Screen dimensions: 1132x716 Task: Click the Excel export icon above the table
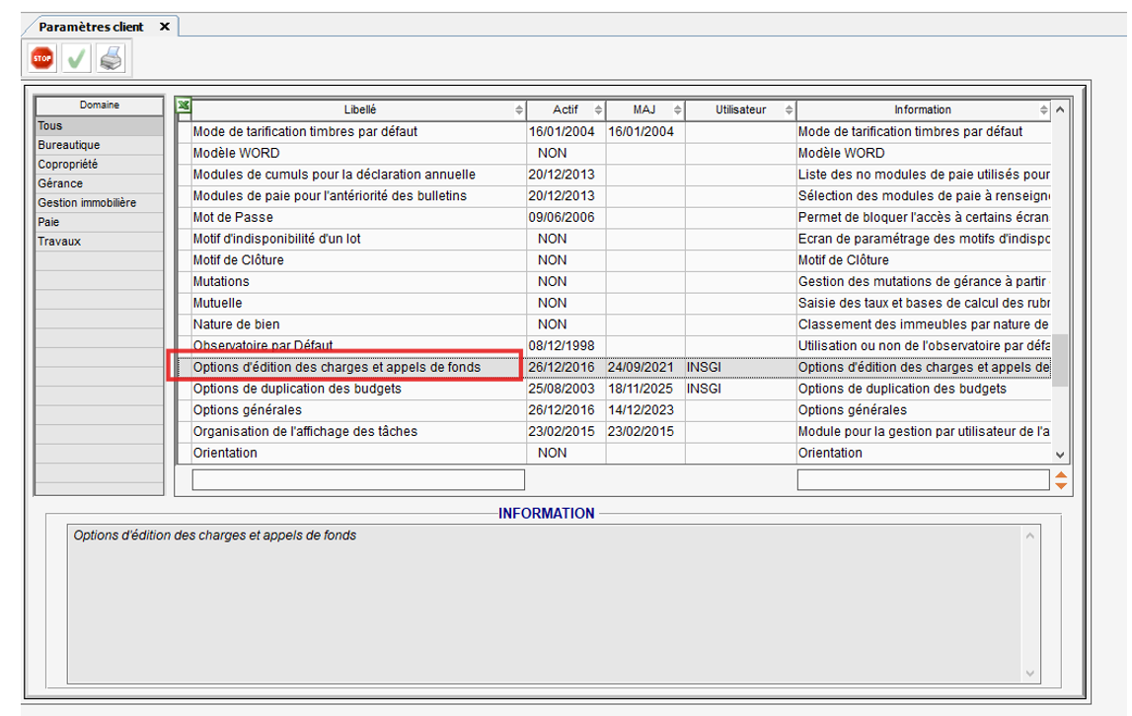[x=183, y=107]
